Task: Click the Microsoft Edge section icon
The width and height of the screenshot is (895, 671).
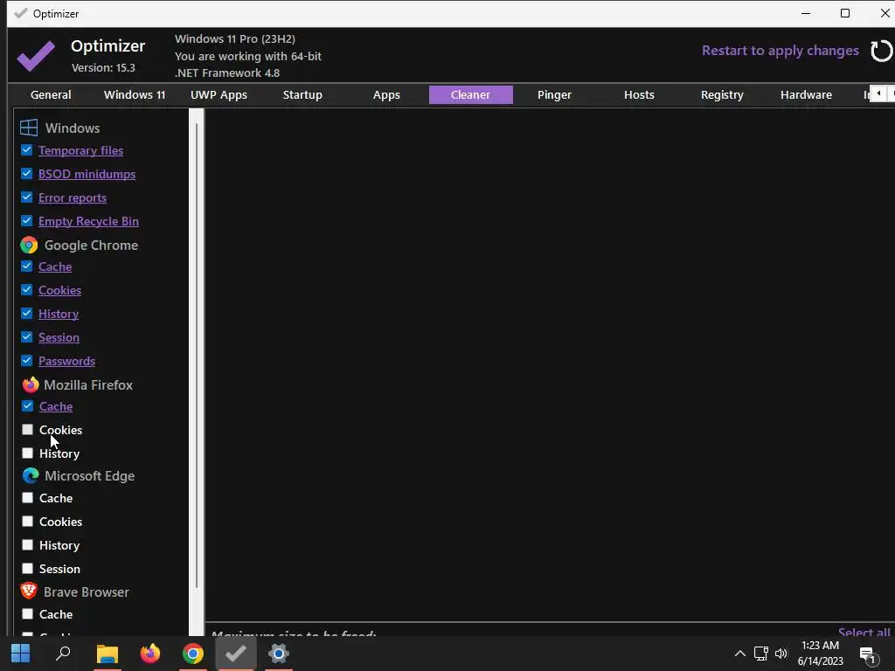Action: pos(31,476)
